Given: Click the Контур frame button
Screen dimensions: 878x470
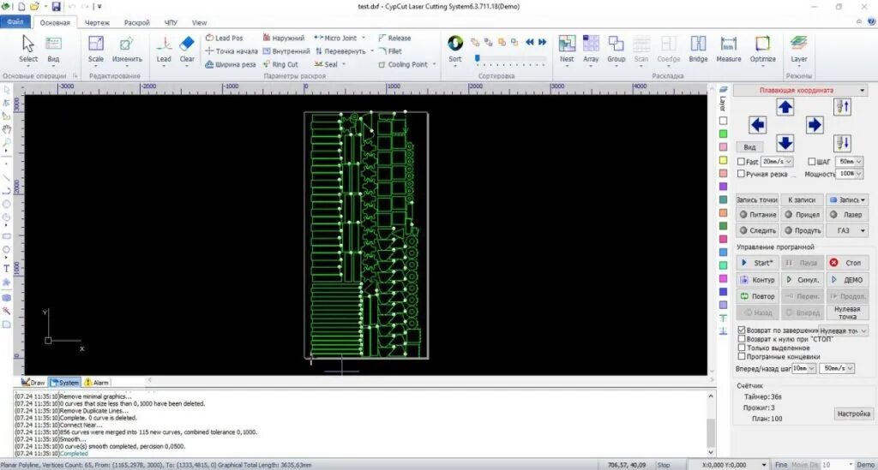Looking at the screenshot, I should pyautogui.click(x=757, y=279).
